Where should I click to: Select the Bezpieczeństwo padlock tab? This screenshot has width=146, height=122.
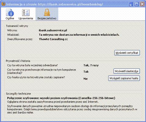tap(47, 14)
